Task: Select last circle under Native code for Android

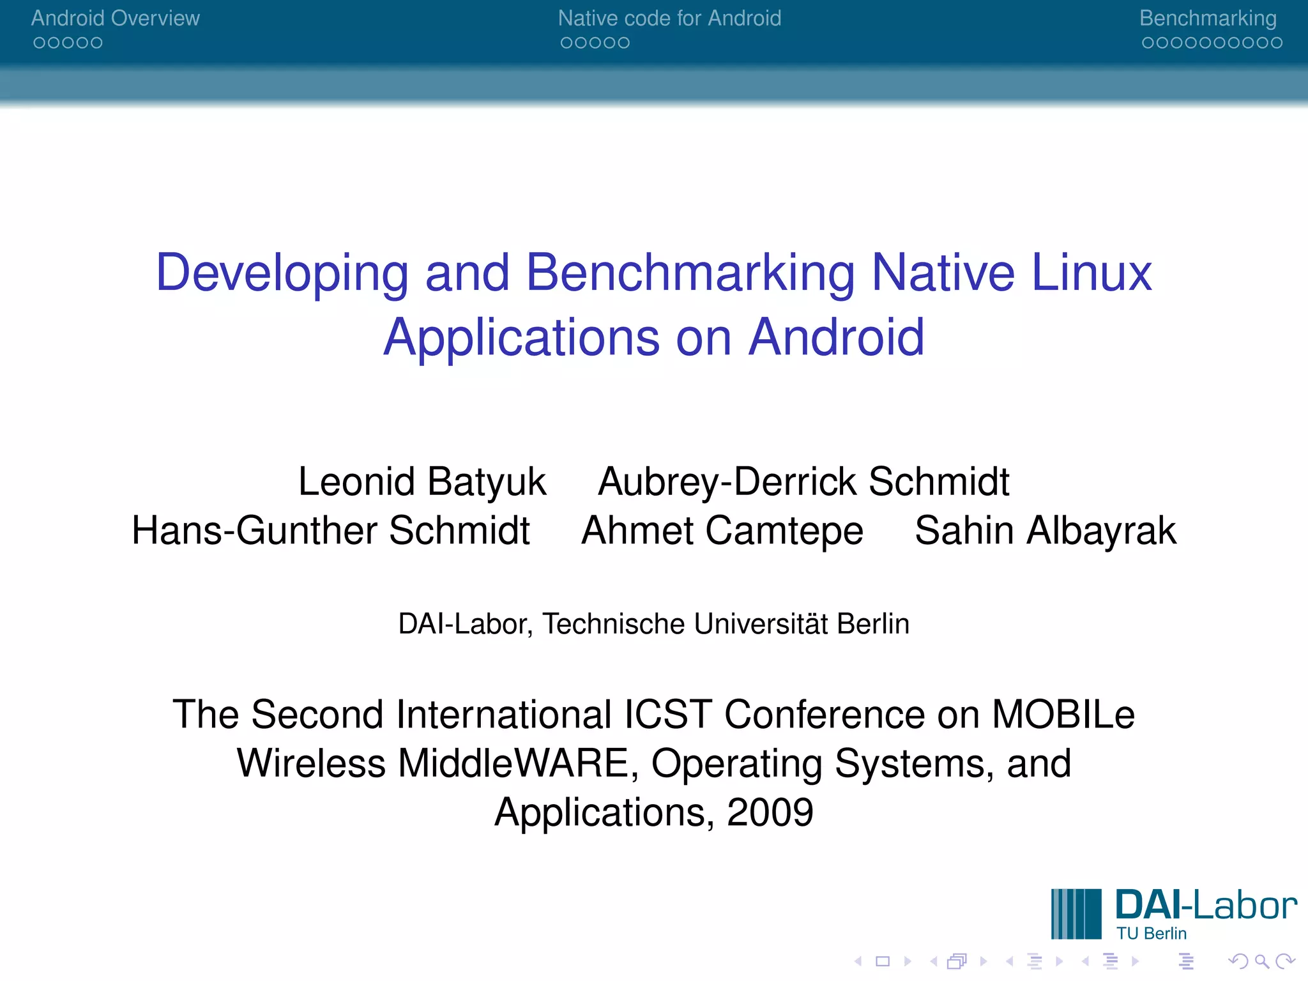Action: [x=623, y=43]
